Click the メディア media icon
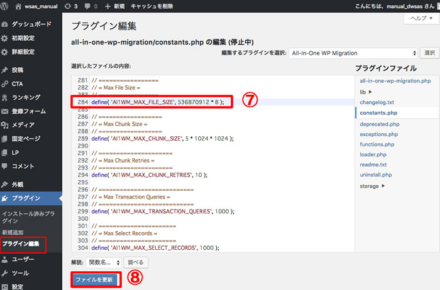The width and height of the screenshot is (440, 290). tap(4, 125)
